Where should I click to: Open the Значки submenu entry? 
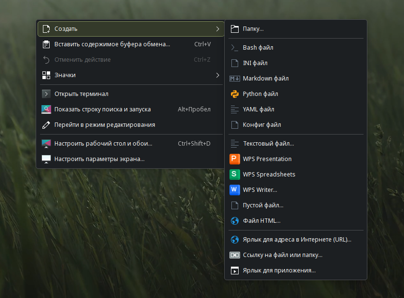coord(65,75)
